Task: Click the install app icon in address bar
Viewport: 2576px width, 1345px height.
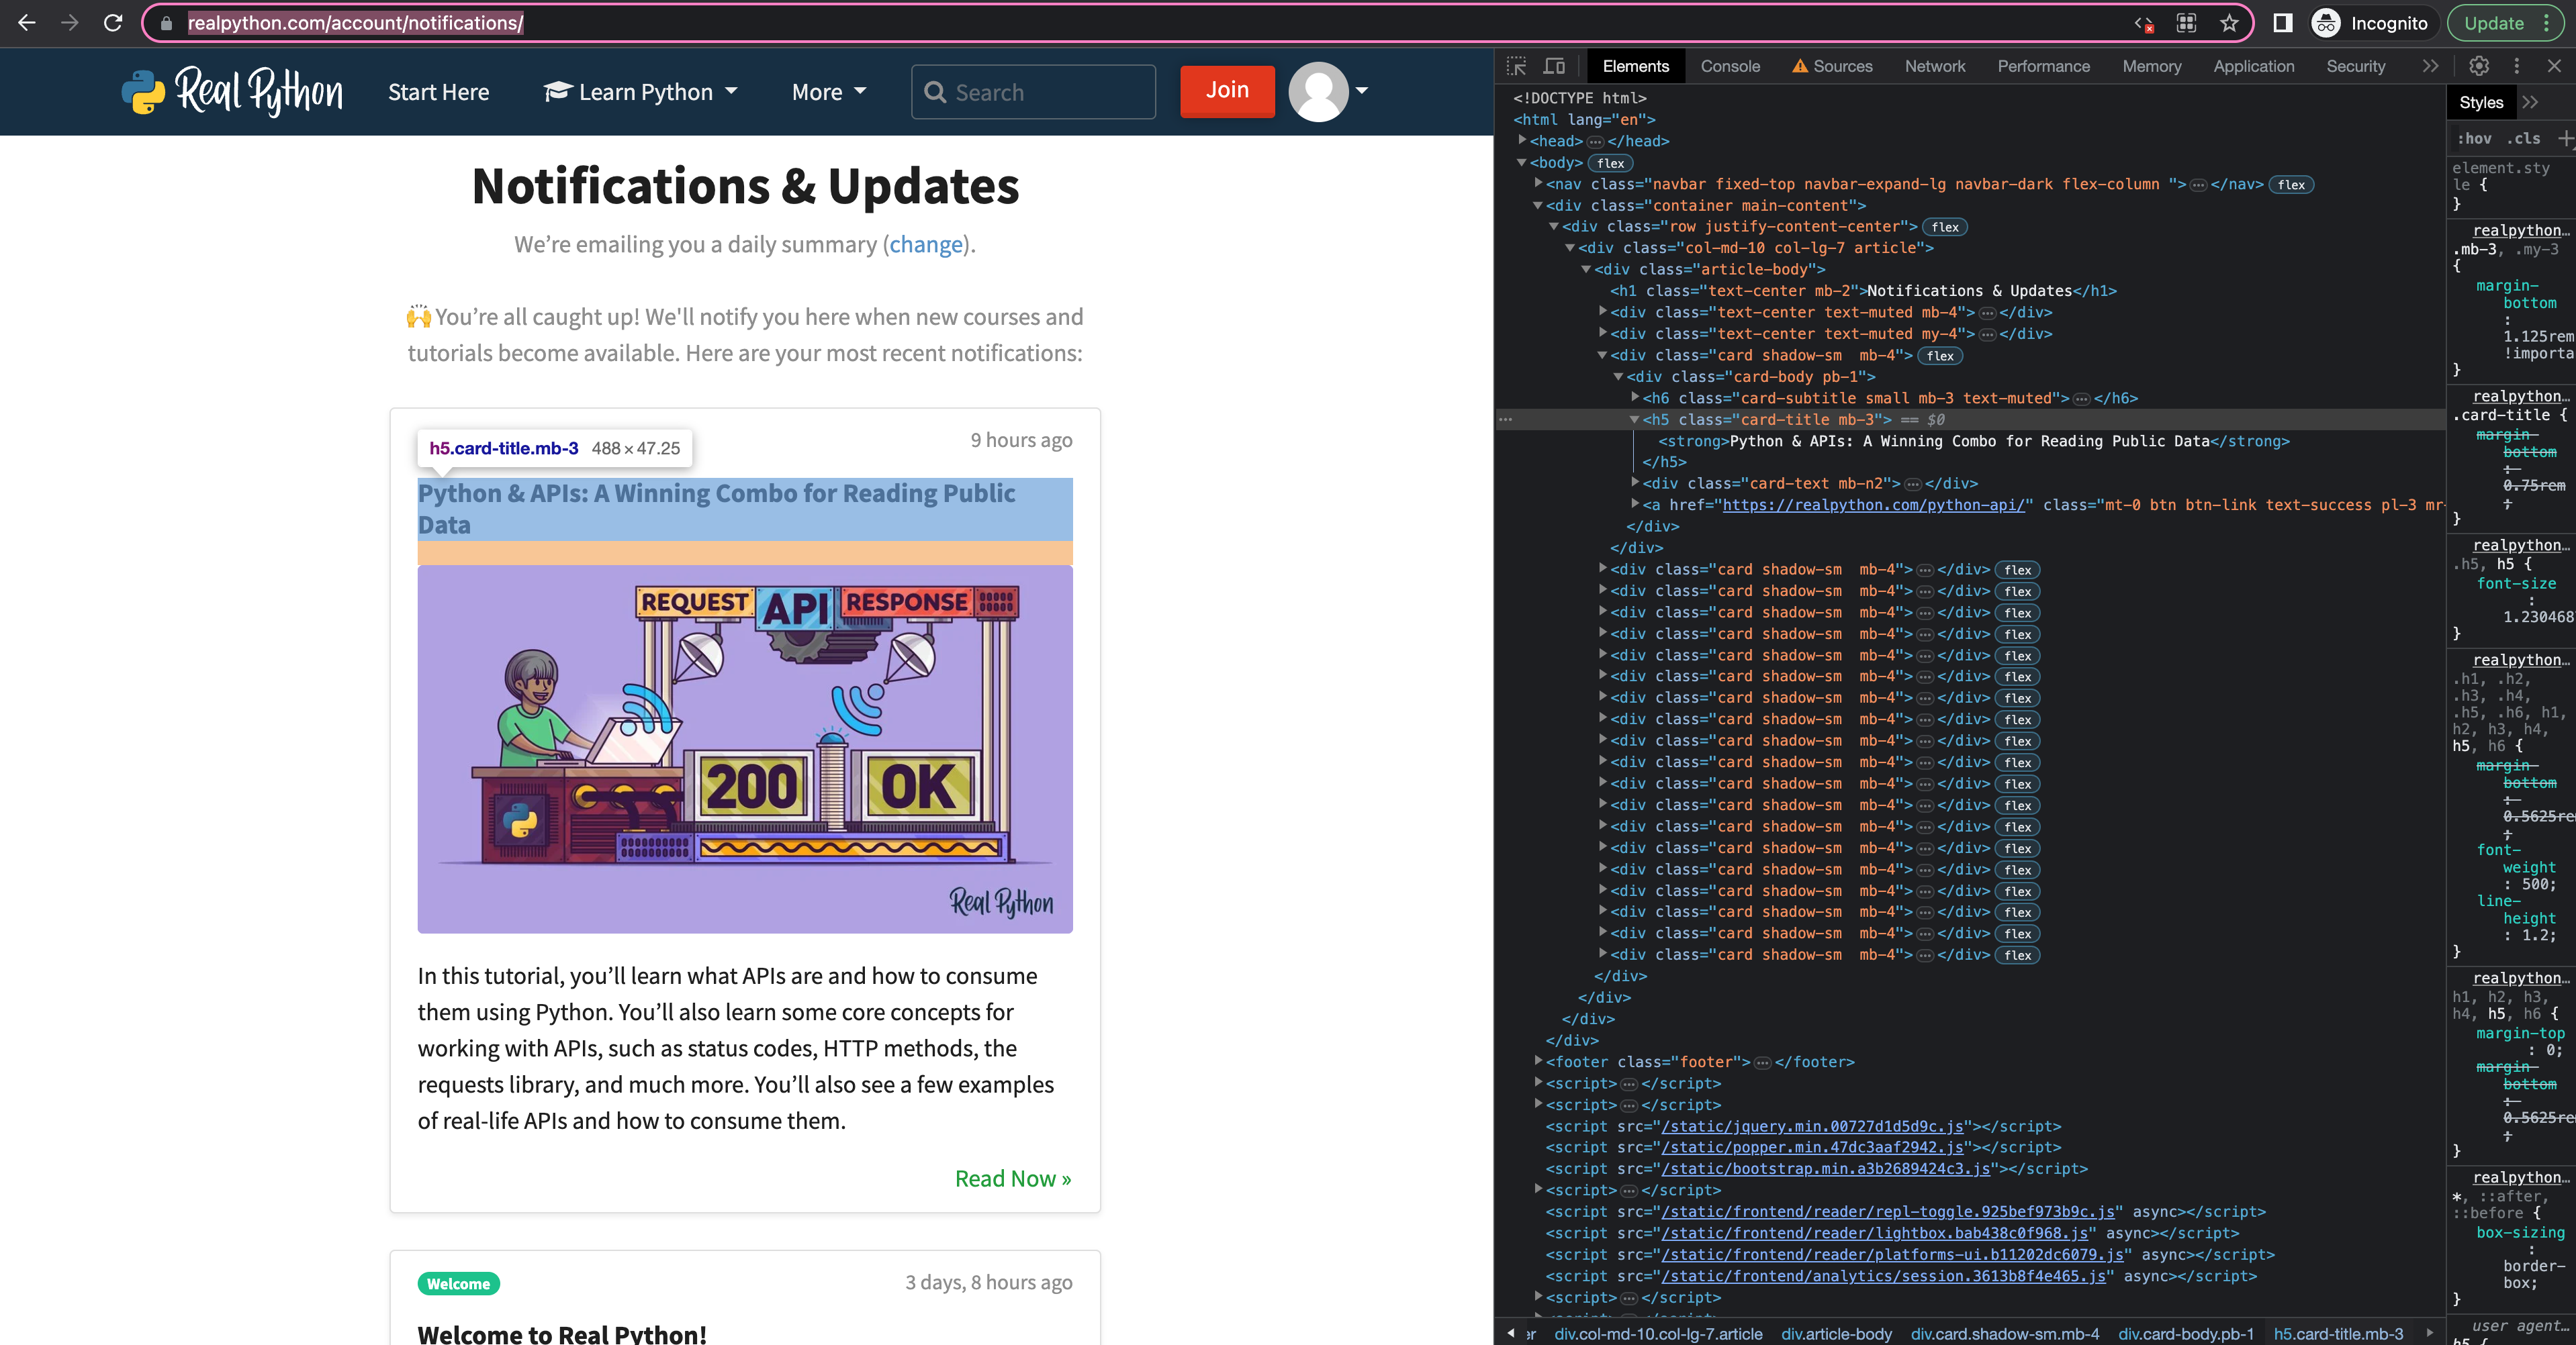Action: tap(2186, 23)
